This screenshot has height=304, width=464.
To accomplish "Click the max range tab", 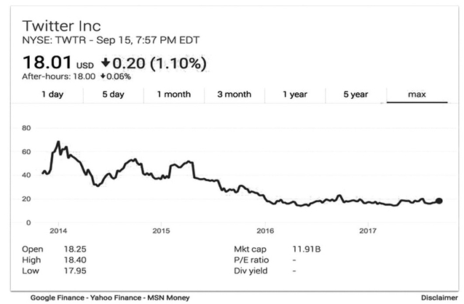I will coord(416,95).
